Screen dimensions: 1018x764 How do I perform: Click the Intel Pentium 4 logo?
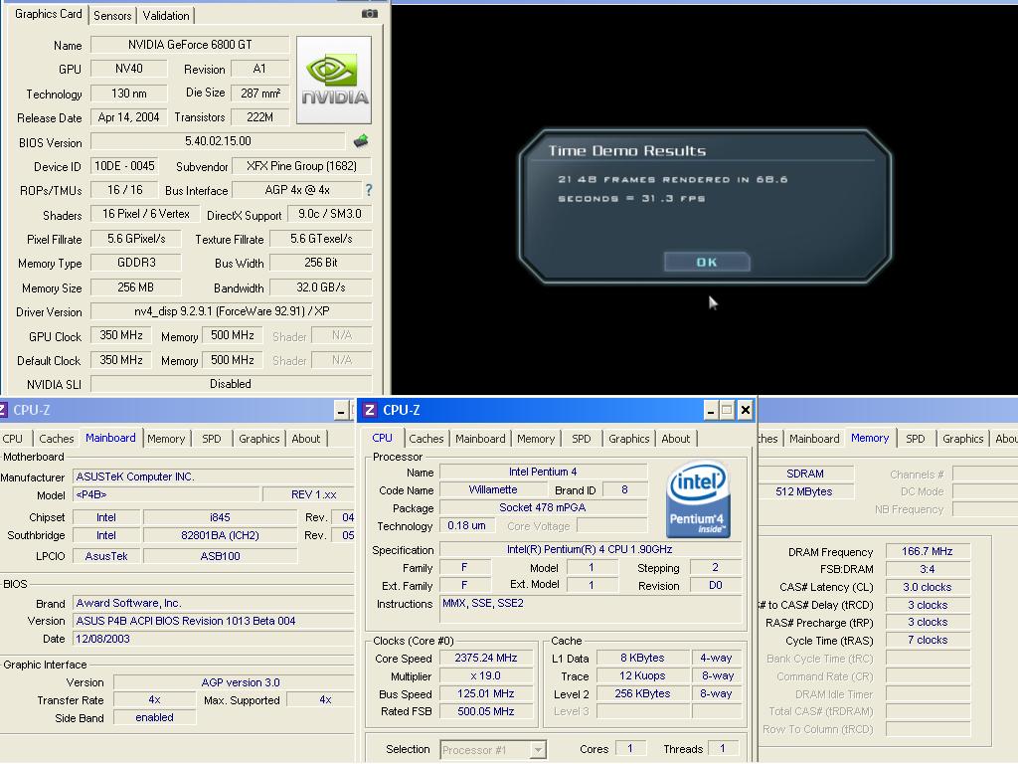[x=698, y=499]
